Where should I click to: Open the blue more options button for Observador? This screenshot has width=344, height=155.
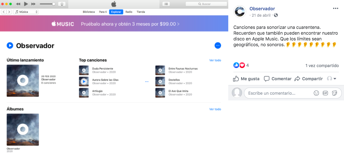click(218, 46)
